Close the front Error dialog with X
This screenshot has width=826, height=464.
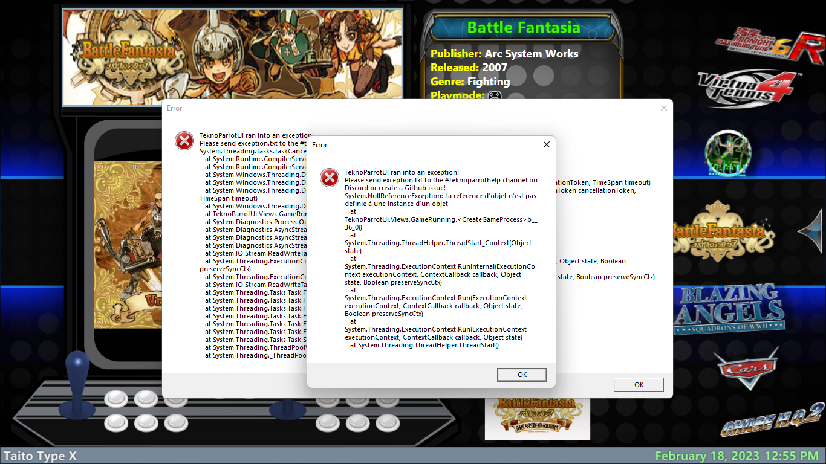coord(547,144)
